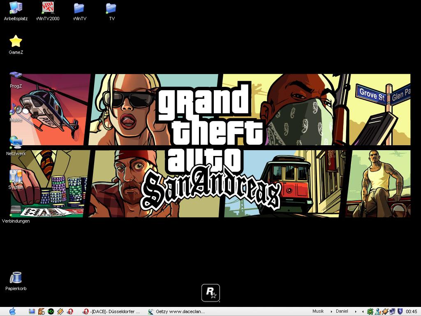Open the Daniel taskbar toolbar

click(x=342, y=311)
